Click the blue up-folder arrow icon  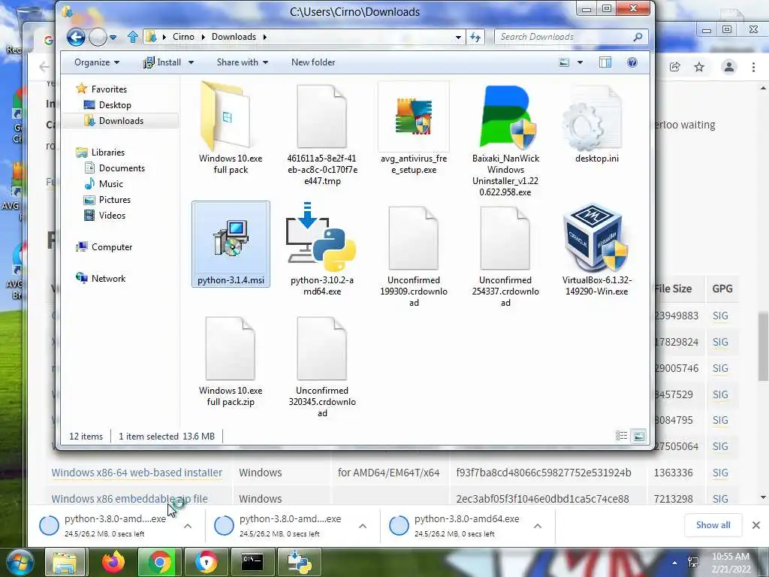point(132,37)
